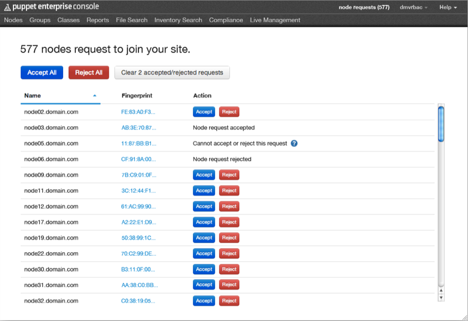The image size is (468, 321).
Task: Open fingerprint A2:22:E1:D9... link
Action: (138, 222)
